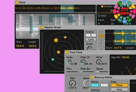Select the small yellow grain dot near the top of the orbit
Screen dimensions: 136x92
[x=65, y=37]
